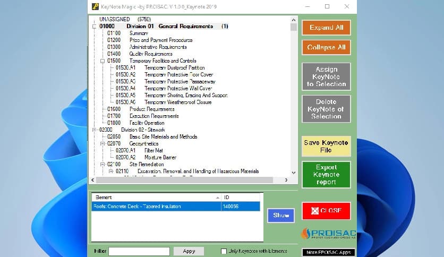Viewport: 444px width, 257px height.
Task: Select the UNASSIGNED (5750) item
Action: pyautogui.click(x=125, y=19)
